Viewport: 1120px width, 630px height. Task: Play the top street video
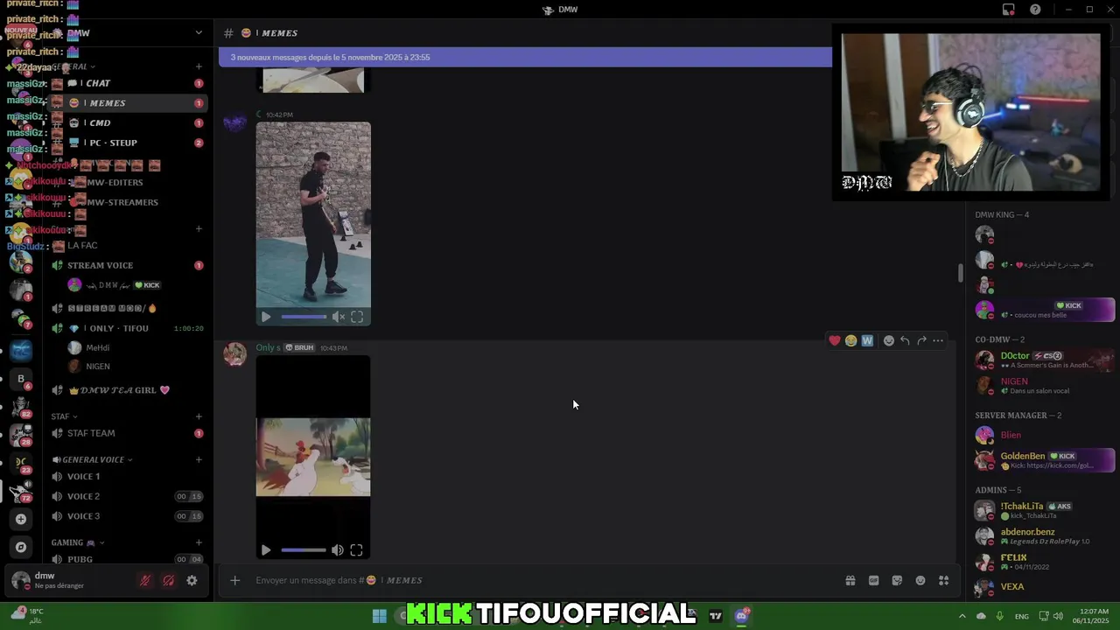tap(266, 317)
